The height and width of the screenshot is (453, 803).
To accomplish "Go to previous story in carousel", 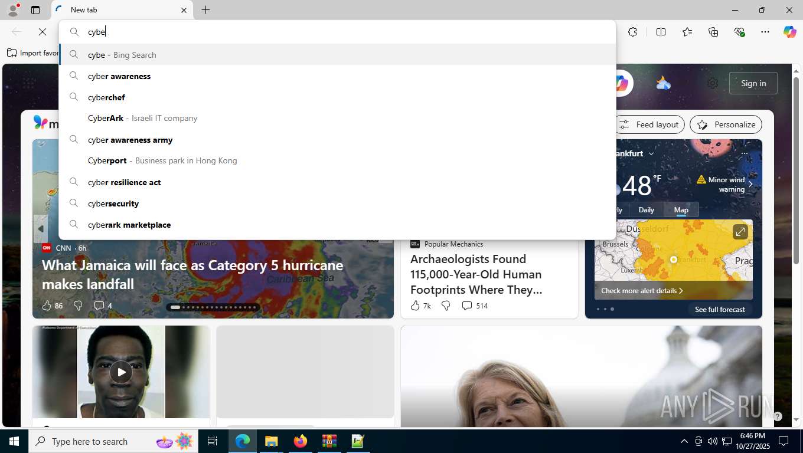I will (41, 229).
